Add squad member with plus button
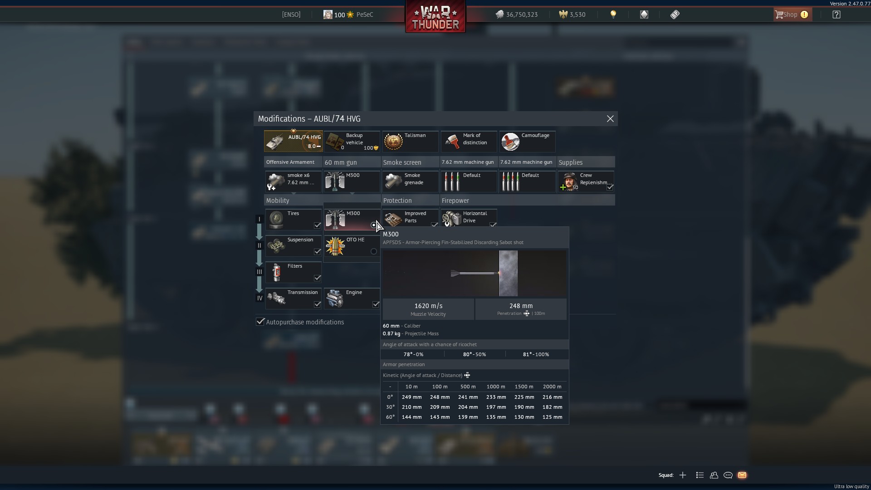 tap(683, 475)
